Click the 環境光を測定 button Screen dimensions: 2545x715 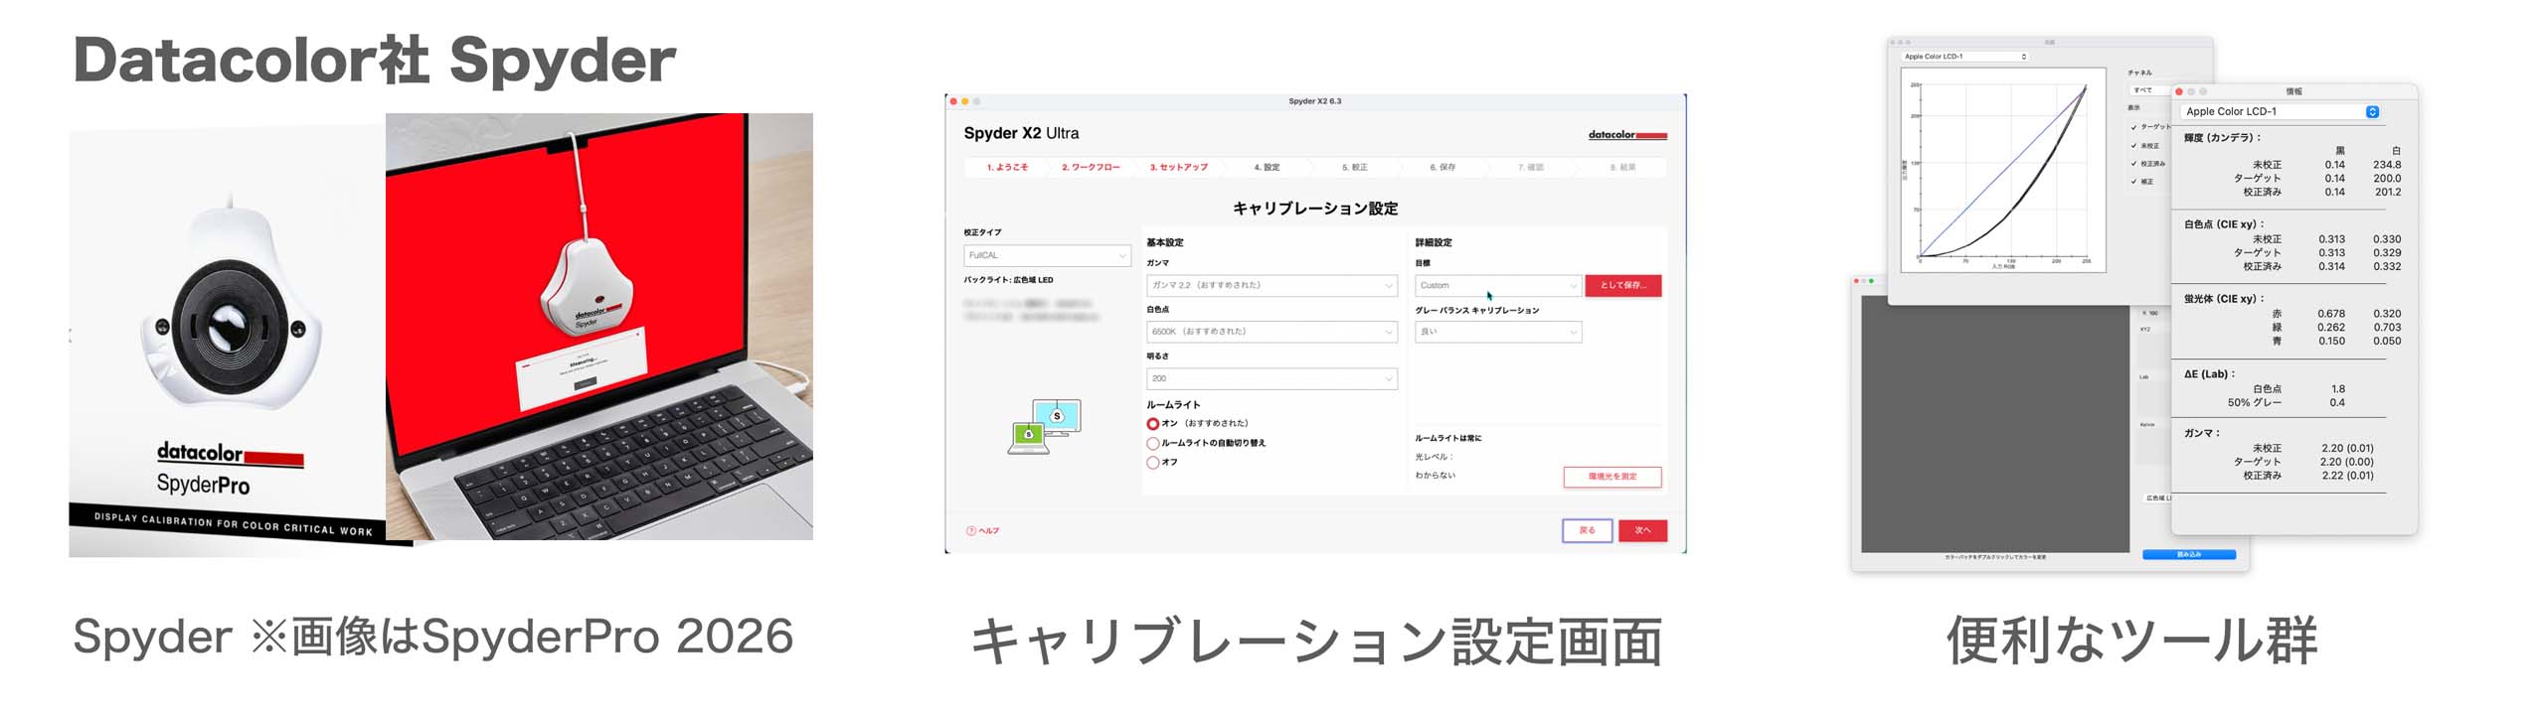(1612, 477)
